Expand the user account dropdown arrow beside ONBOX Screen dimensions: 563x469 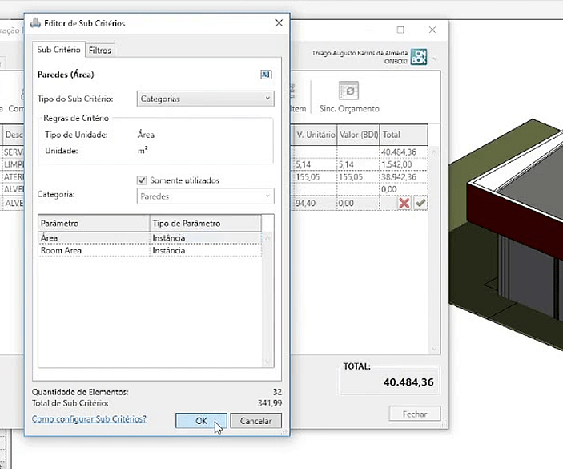click(435, 59)
